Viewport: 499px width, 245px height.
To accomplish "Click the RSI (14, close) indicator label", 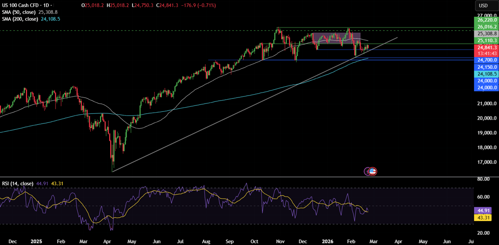I will (x=18, y=184).
